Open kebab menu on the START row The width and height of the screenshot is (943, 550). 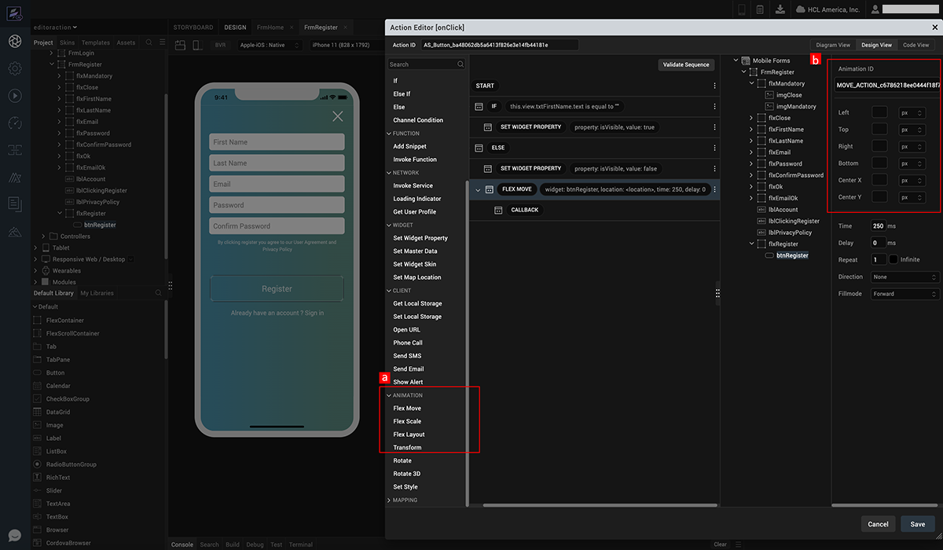point(714,86)
